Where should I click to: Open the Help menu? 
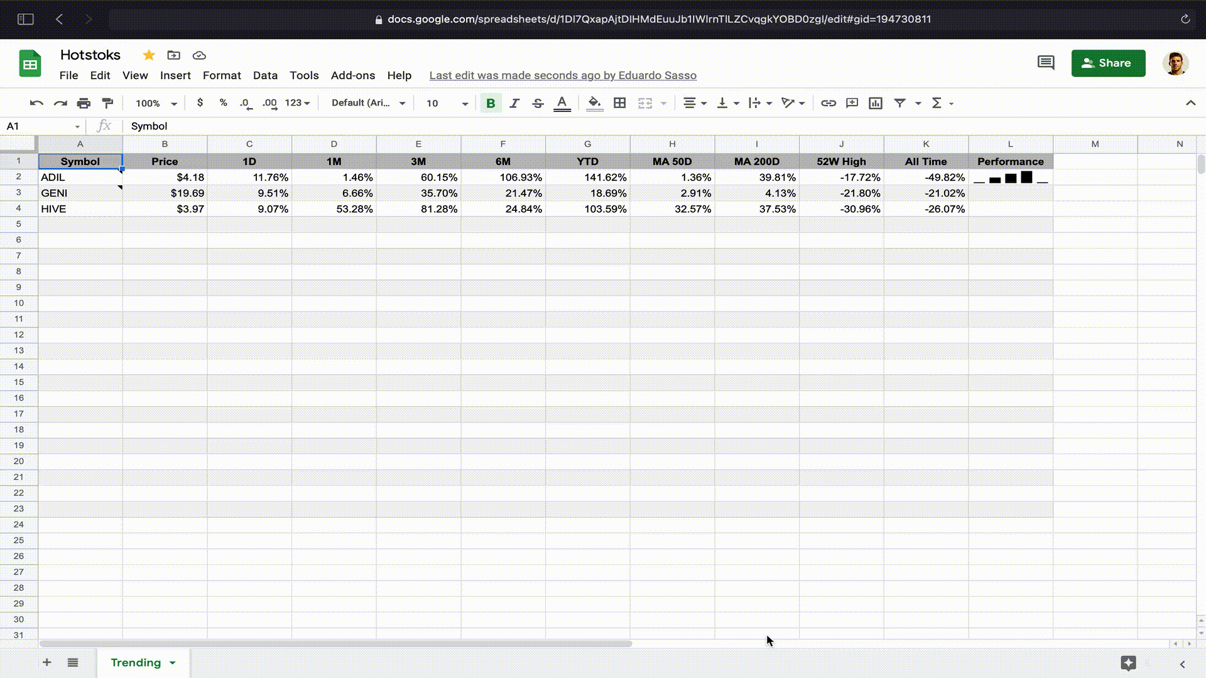point(399,75)
